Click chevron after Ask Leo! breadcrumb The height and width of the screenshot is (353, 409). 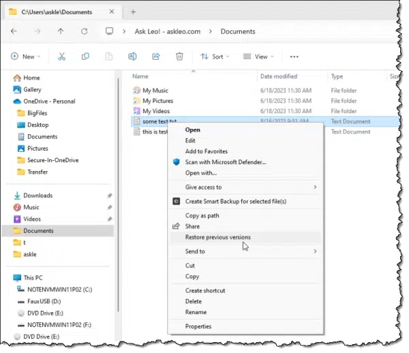210,31
